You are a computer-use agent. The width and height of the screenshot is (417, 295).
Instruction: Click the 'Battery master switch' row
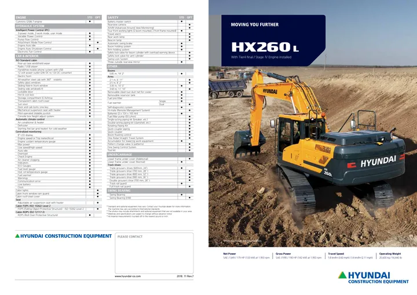coord(150,21)
